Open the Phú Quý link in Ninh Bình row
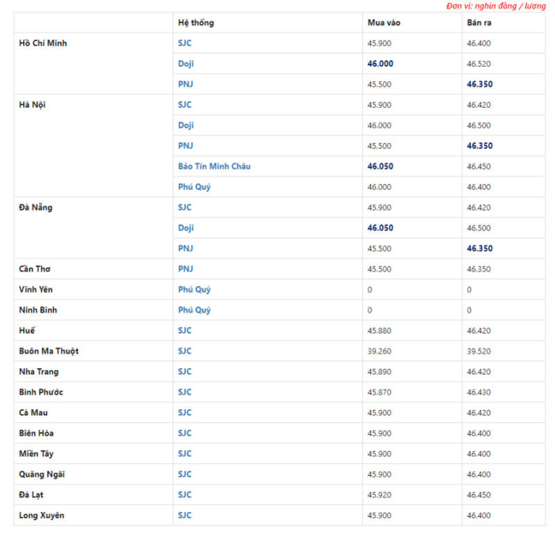This screenshot has width=555, height=535. 194,310
